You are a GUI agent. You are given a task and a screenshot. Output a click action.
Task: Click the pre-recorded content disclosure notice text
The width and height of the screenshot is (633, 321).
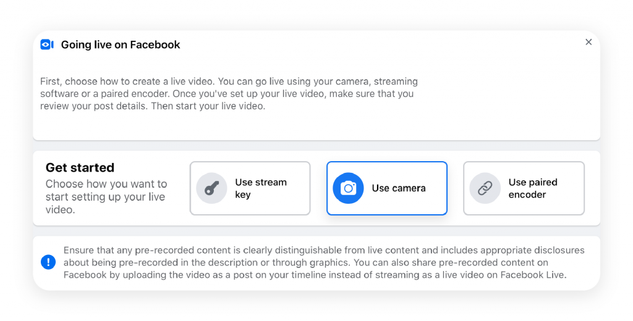point(324,262)
